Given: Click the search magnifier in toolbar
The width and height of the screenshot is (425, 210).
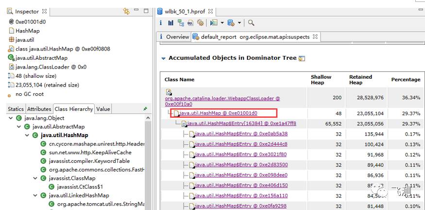Looking at the screenshot, I should click(x=251, y=23).
